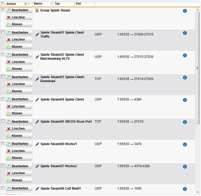Screen dimensions: 201x196
Task: Check the Steam08 CoD Multi1 row
Action: tap(3, 188)
